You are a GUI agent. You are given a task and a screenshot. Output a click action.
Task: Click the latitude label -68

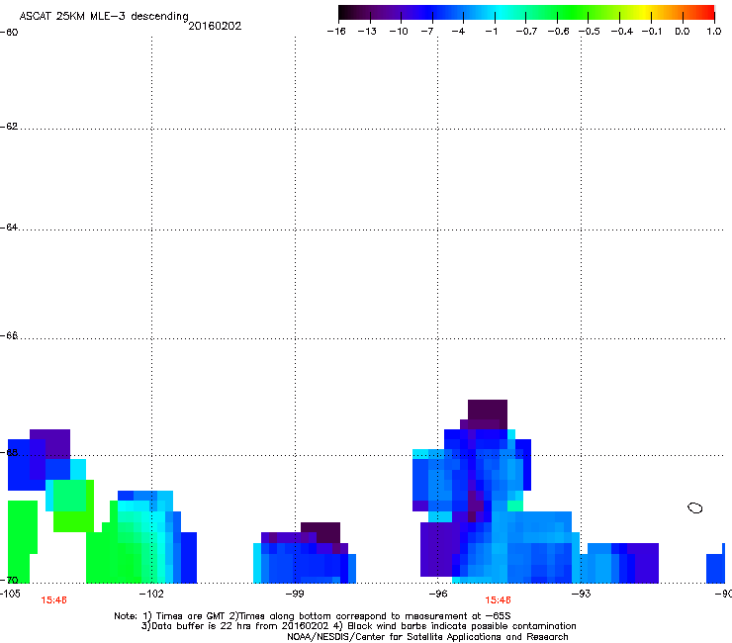9,452
